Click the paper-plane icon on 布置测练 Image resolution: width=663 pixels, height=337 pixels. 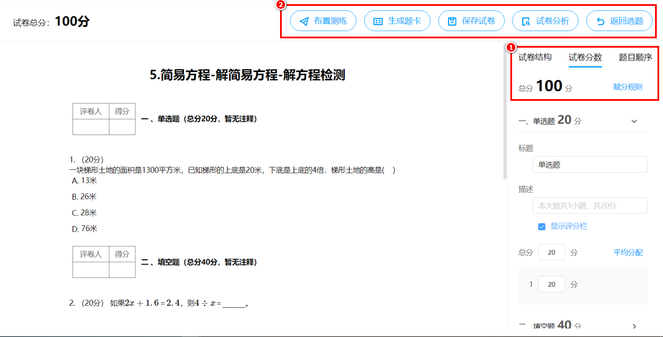pos(304,21)
